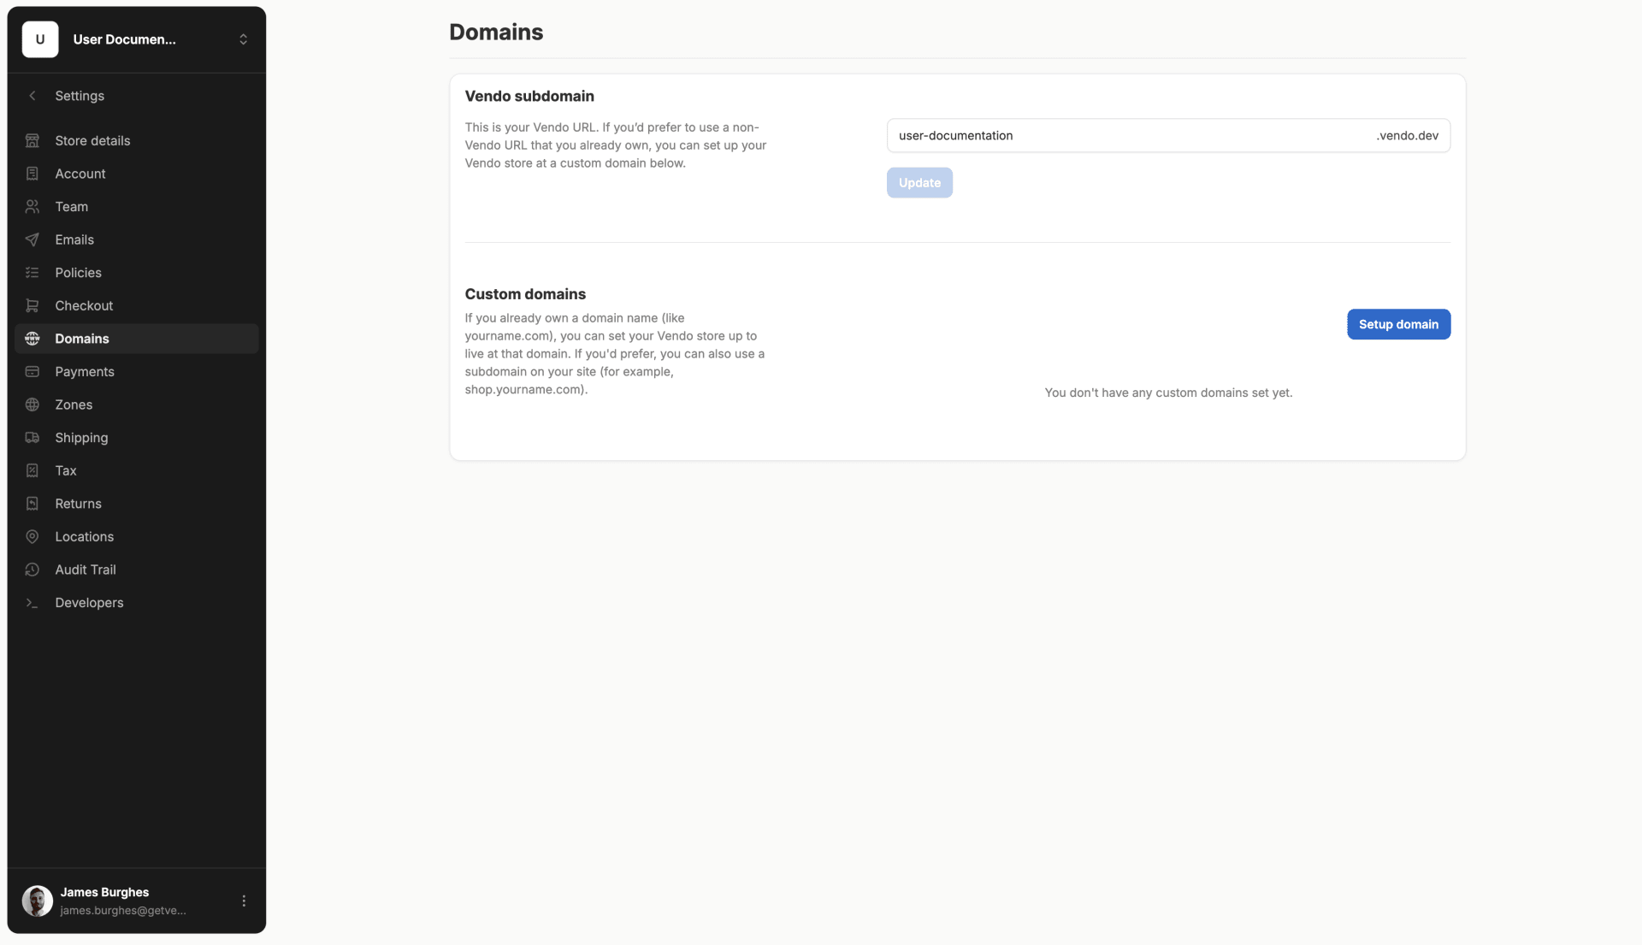
Task: Click the store avatar letter U
Action: (40, 39)
